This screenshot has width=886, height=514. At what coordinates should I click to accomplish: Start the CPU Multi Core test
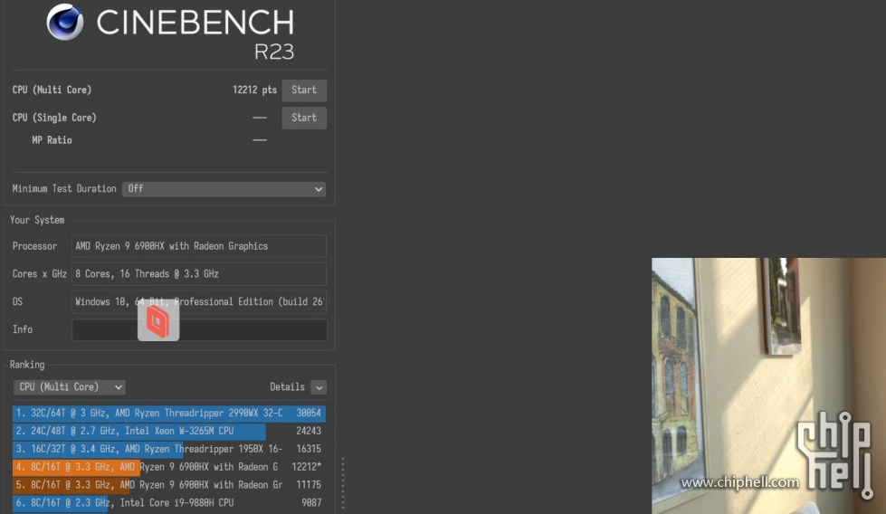pyautogui.click(x=304, y=90)
